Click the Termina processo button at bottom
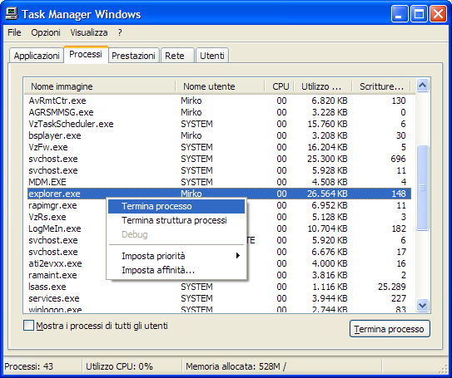Screen dimensions: 452x378 [390, 329]
